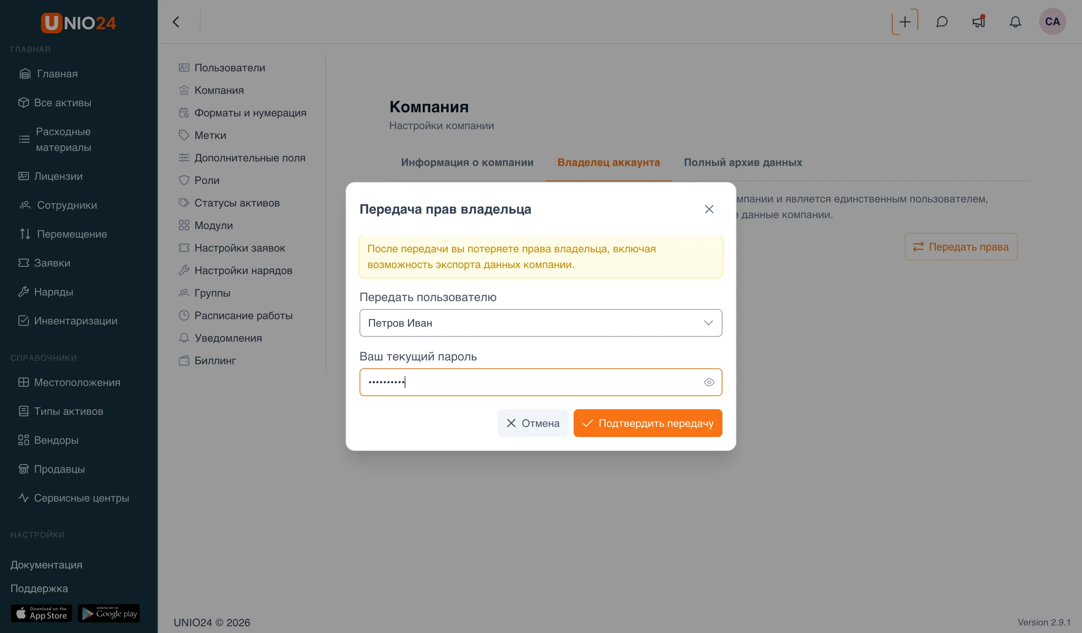Click the Передать права button

coord(961,247)
